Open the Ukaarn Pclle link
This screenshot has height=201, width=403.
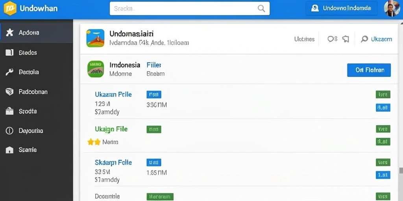click(x=113, y=94)
